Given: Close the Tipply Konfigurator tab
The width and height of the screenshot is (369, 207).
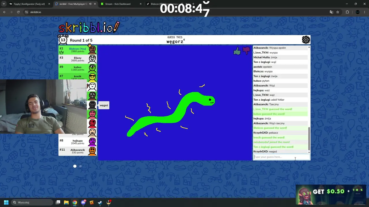Looking at the screenshot, I should (49, 4).
